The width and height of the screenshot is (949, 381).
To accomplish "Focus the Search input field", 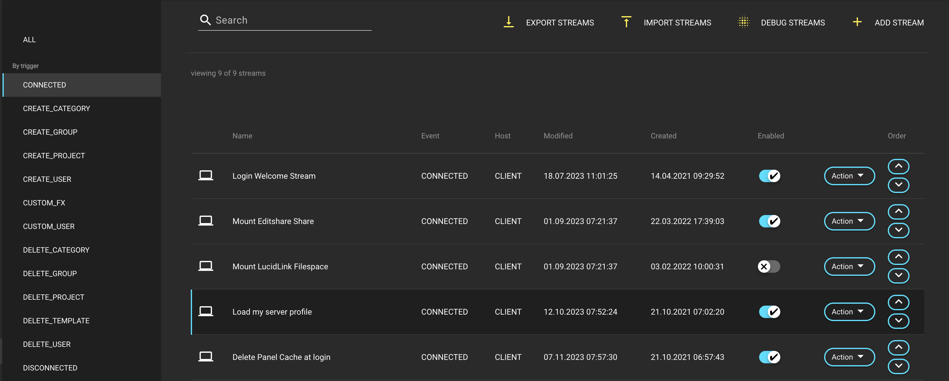I will pos(291,20).
